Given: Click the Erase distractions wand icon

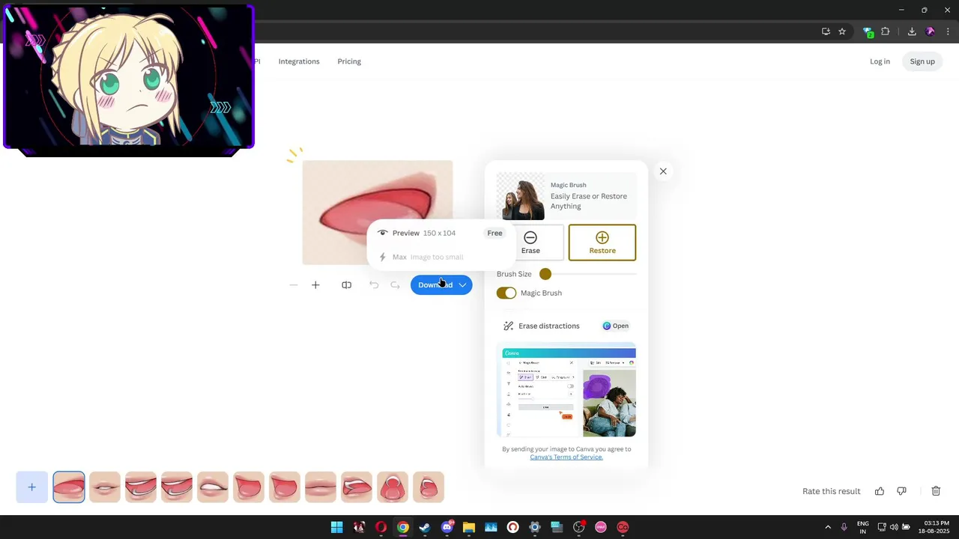Looking at the screenshot, I should pos(508,326).
